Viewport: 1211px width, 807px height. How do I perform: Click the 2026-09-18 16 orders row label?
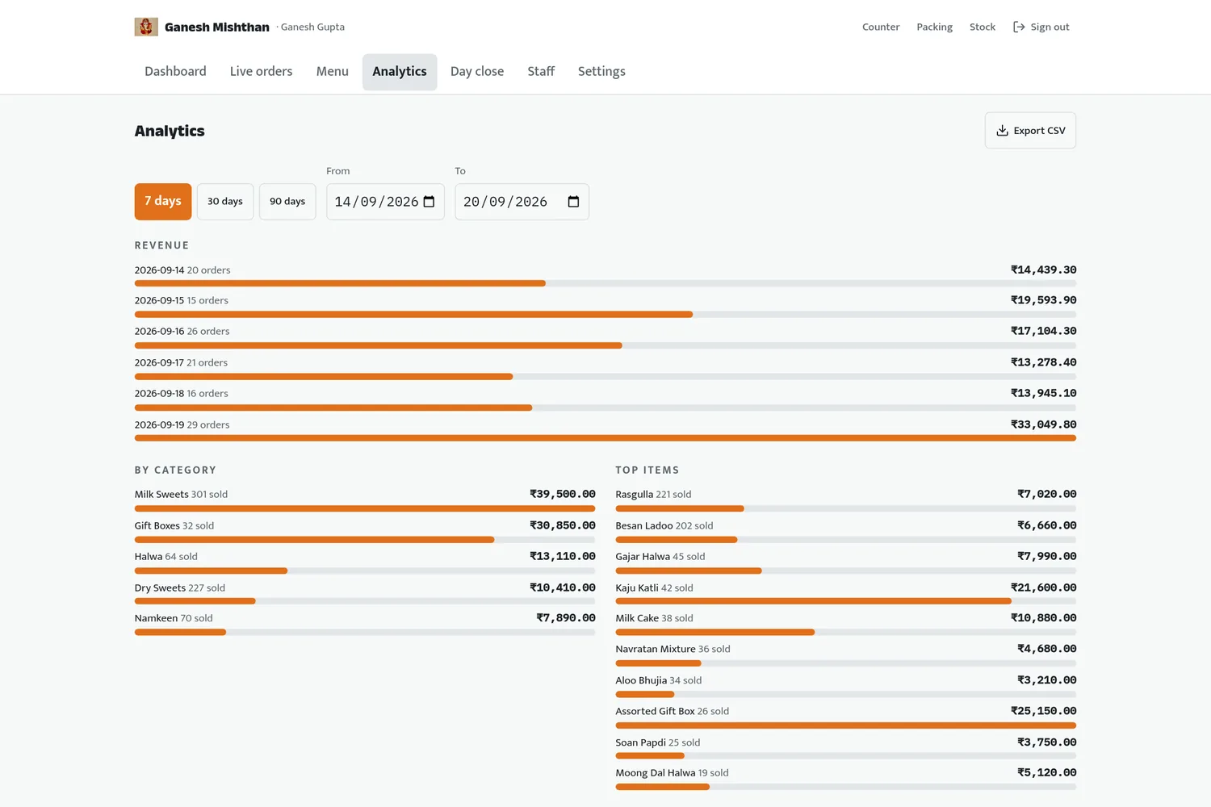coord(182,394)
